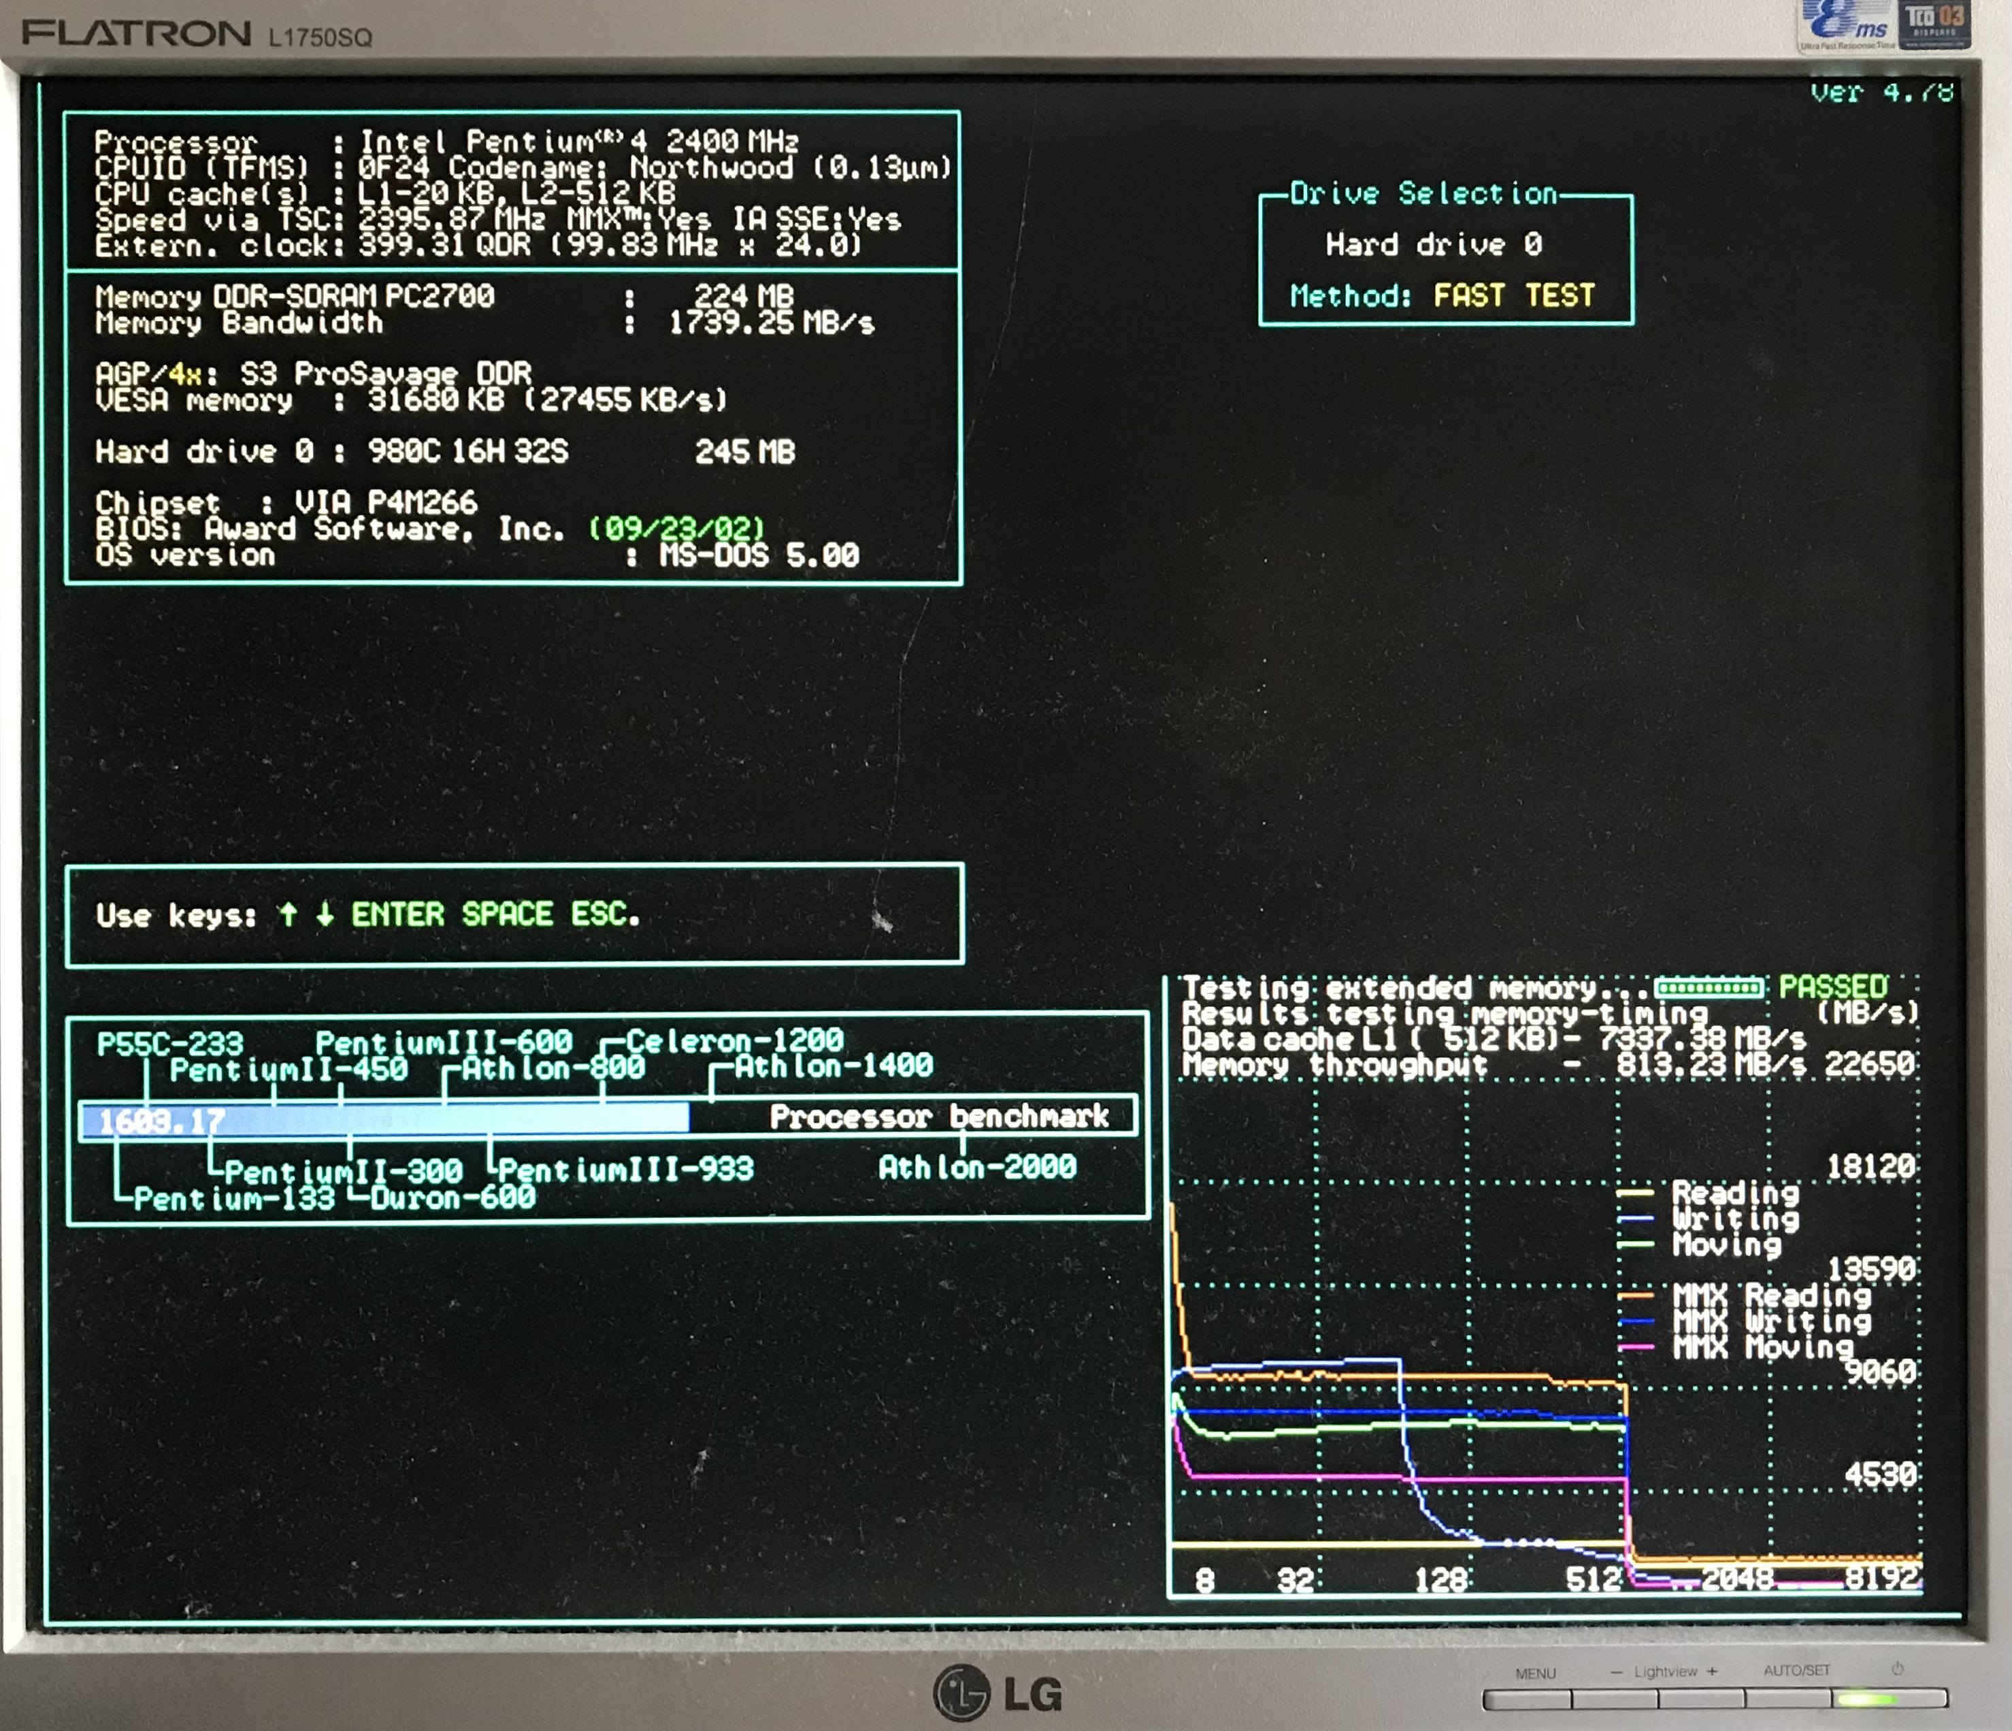The width and height of the screenshot is (2012, 1731).
Task: Click the down arrow key hint
Action: click(x=325, y=914)
